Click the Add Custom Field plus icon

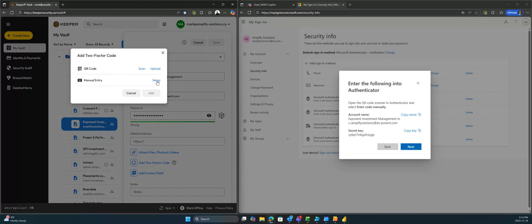coord(134,173)
